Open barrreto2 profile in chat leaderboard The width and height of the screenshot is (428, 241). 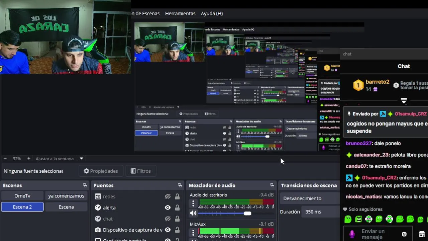(x=378, y=82)
